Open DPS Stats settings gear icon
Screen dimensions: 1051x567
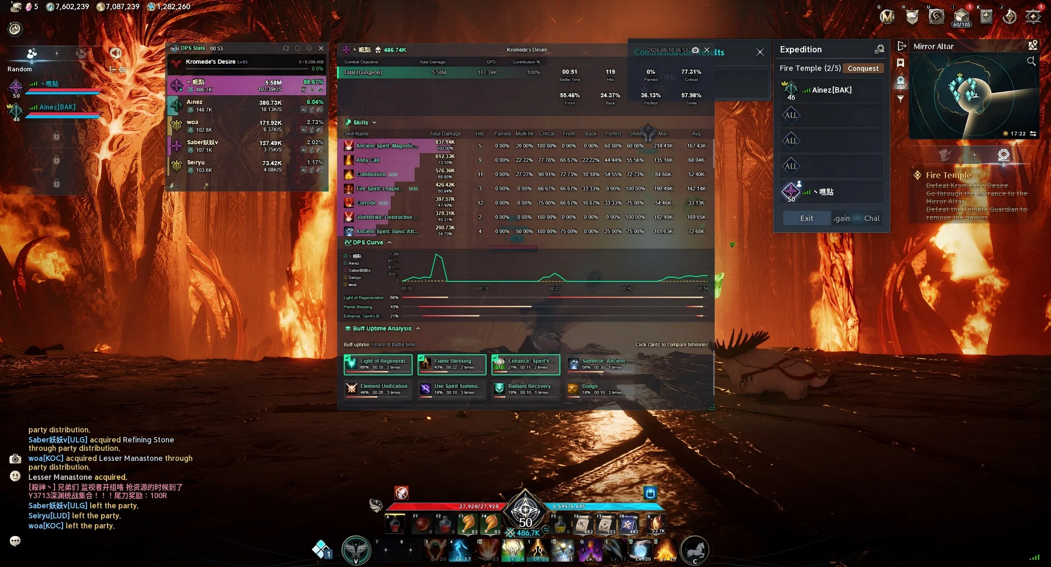point(309,48)
